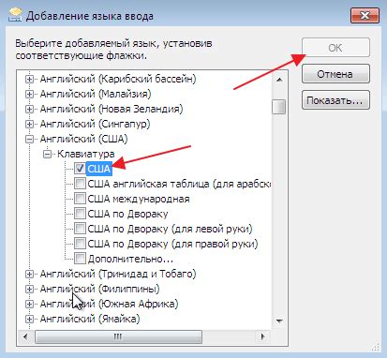Click the horizontal scrollbar right arrow
The height and width of the screenshot is (358, 387).
tap(263, 336)
